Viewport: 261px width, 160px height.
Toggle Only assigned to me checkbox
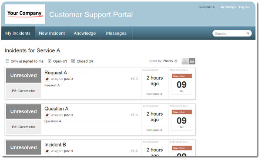[7, 61]
